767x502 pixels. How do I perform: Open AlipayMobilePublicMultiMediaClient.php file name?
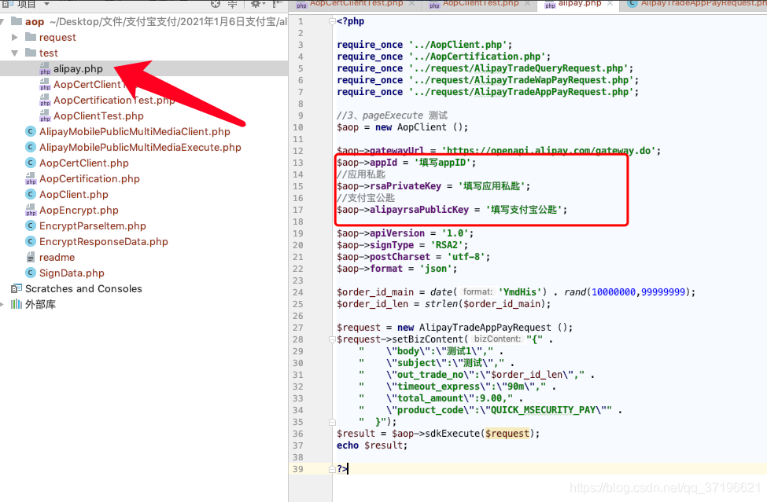[135, 132]
